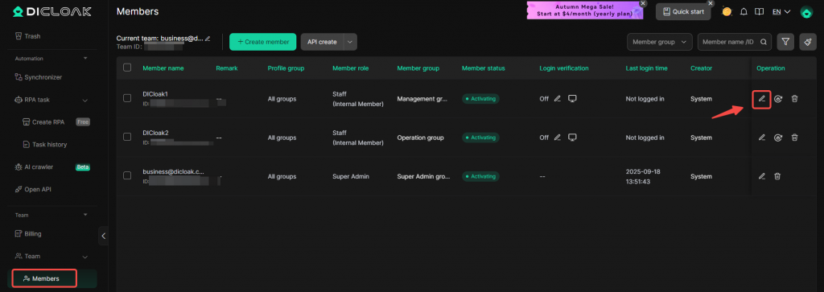Image resolution: width=824 pixels, height=292 pixels.
Task: Edit login verification for DICloak1
Action: pos(558,99)
